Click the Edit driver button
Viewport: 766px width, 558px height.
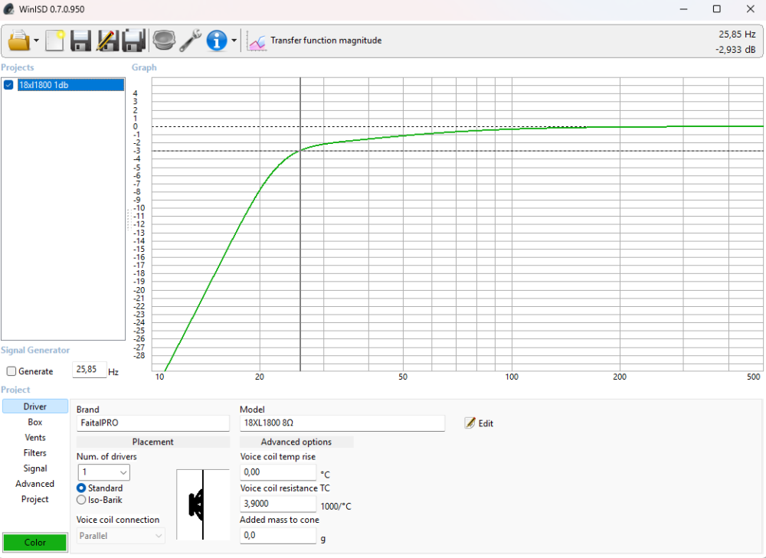click(480, 423)
